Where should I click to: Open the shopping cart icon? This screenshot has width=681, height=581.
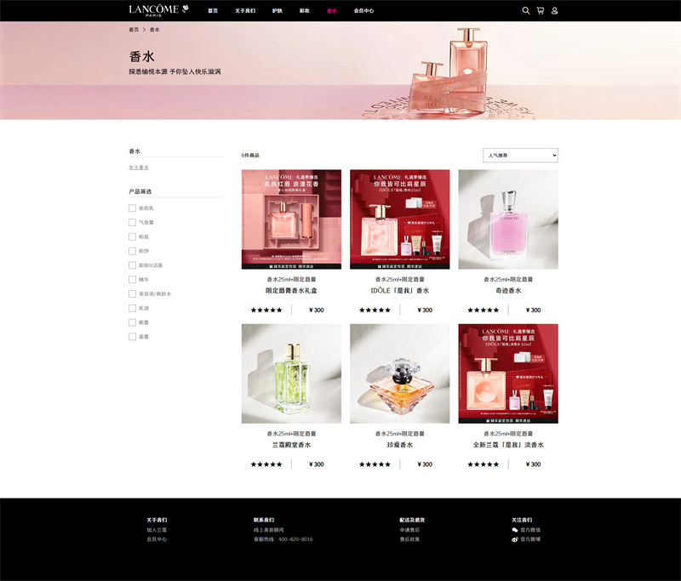pyautogui.click(x=541, y=10)
